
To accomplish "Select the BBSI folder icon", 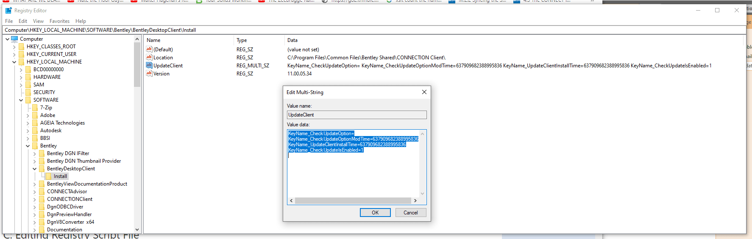I will click(35, 138).
